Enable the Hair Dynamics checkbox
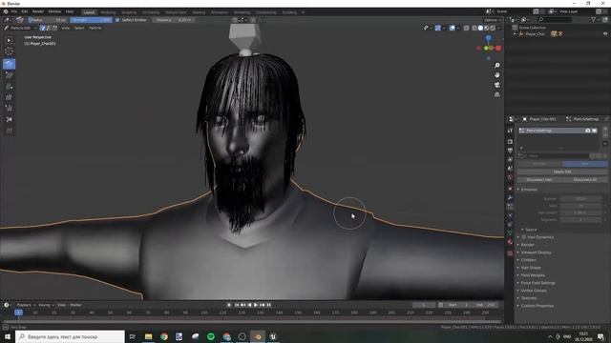Screen dimensions: 611x343 tap(524, 237)
